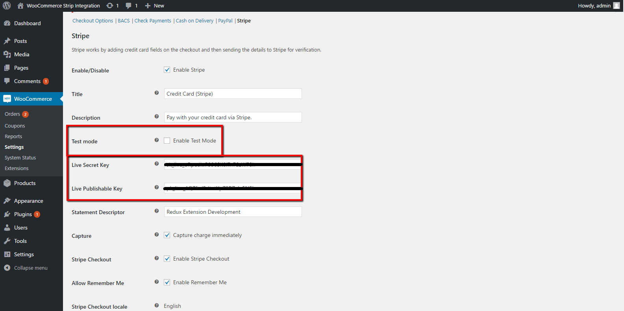Open PayPal settings section
Screen dimensions: 624x311
(x=225, y=21)
